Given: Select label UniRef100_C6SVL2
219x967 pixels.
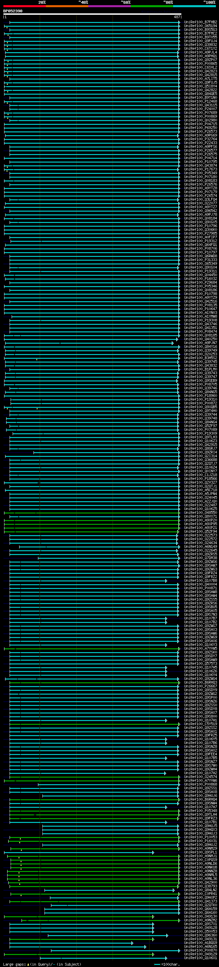Looking at the screenshot, I should [x=201, y=67].
